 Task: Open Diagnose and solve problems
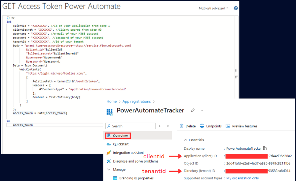[135, 161]
